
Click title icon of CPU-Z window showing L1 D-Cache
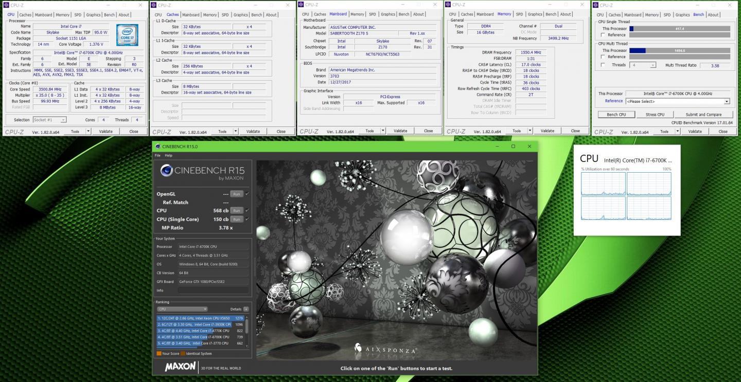154,5
